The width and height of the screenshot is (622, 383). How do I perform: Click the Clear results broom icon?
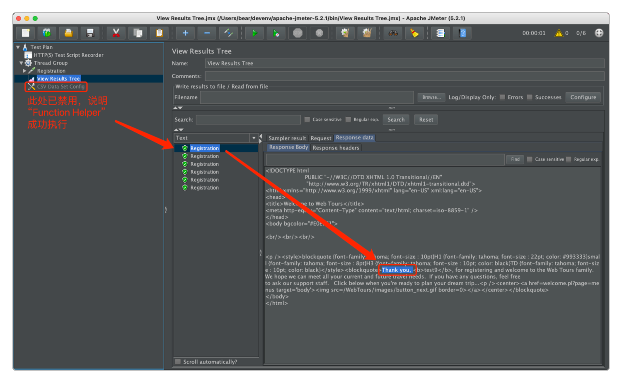(x=345, y=33)
